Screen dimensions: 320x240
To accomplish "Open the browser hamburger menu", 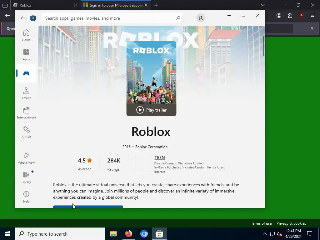I will pos(312,16).
